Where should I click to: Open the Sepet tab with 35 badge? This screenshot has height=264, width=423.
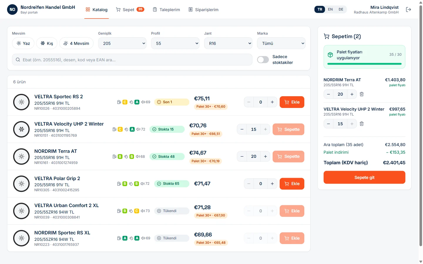(130, 10)
